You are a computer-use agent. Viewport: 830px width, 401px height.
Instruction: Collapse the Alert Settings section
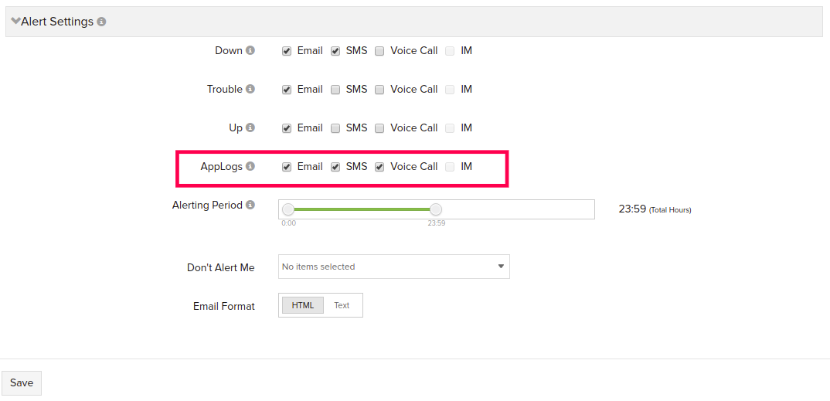(x=16, y=22)
